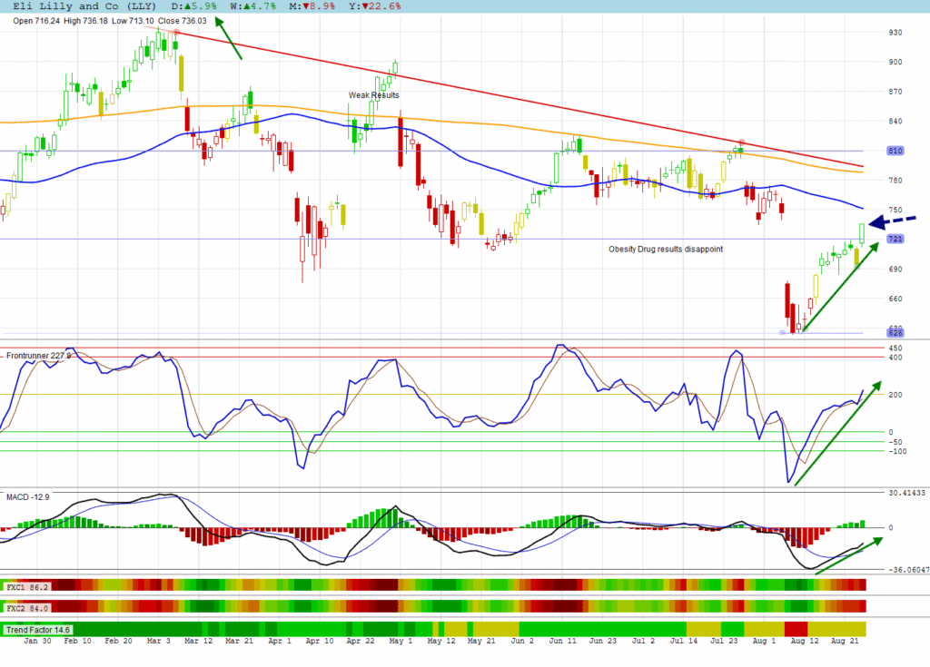Image resolution: width=930 pixels, height=667 pixels.
Task: Click the 450 Frontrunner axis label
Action: [x=895, y=348]
